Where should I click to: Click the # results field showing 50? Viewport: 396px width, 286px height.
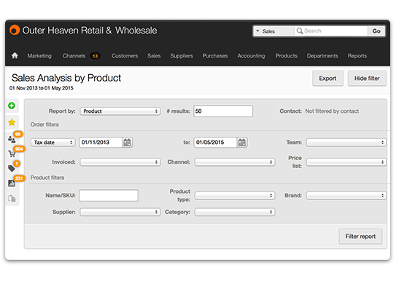click(223, 111)
